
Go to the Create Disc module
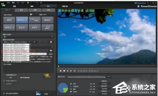click(x=65, y=6)
